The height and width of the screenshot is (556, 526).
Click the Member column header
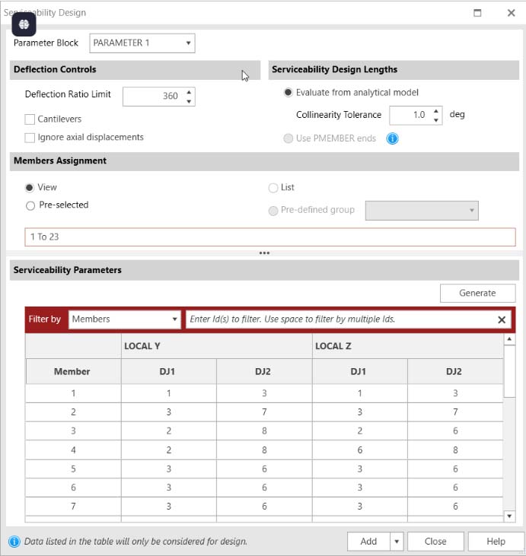73,371
